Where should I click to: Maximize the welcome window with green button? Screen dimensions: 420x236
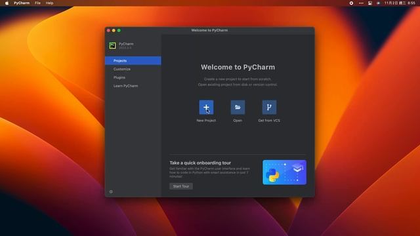coord(119,31)
